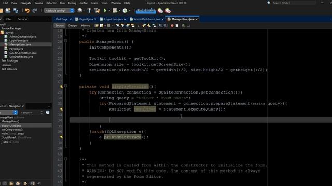Open the Navigator members view dropdown
This screenshot has width=332, height=186.
[x=8, y=113]
